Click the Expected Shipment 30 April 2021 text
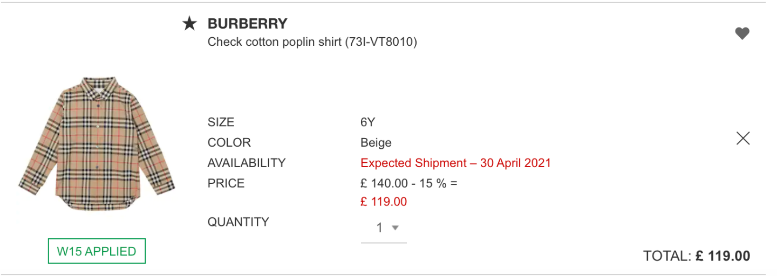The width and height of the screenshot is (777, 276). 456,163
